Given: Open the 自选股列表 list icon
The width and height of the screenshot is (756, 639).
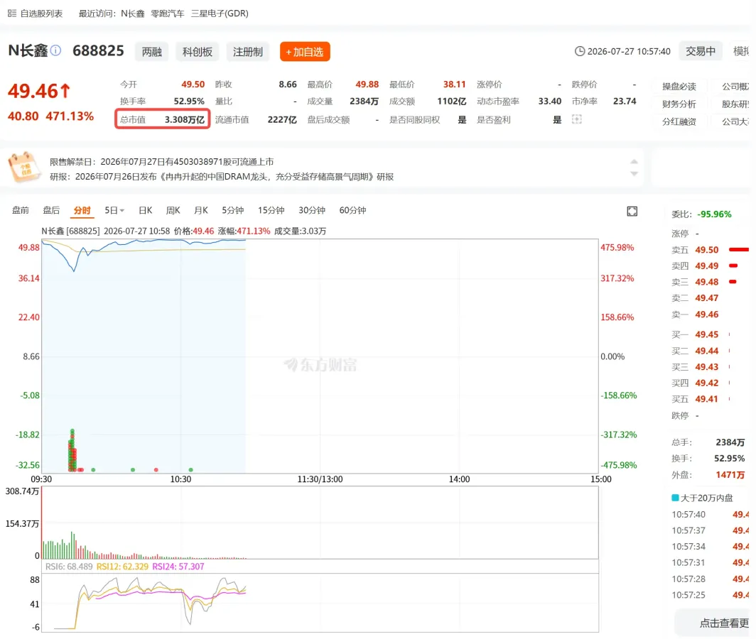Looking at the screenshot, I should coord(12,13).
